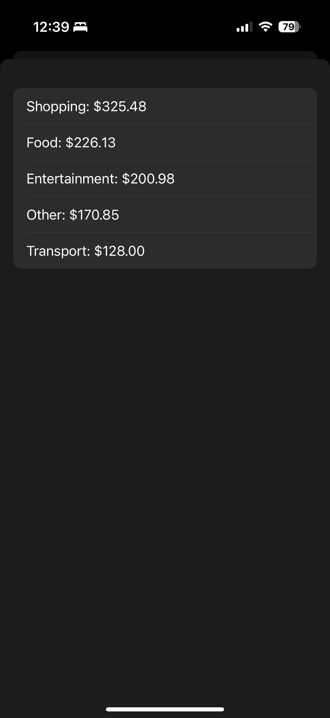Image resolution: width=330 pixels, height=718 pixels.
Task: Click the $170.85 Other amount
Action: point(94,215)
